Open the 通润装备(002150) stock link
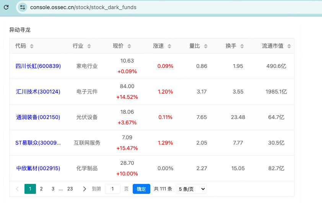The height and width of the screenshot is (203, 322). tap(38, 117)
